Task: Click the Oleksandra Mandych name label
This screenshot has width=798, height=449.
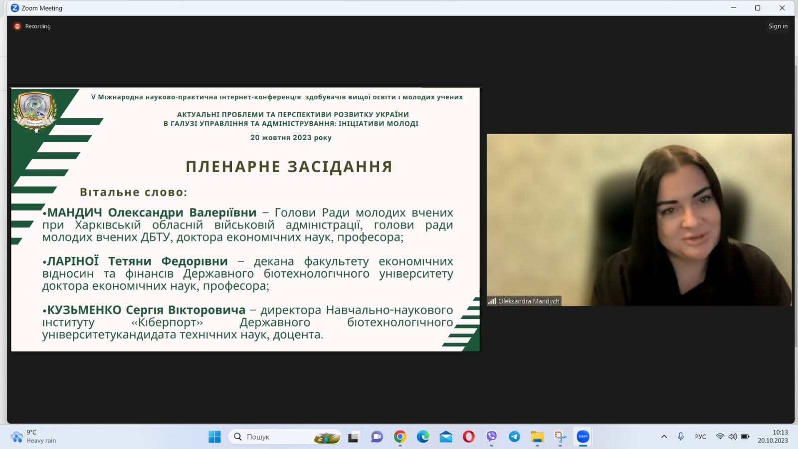Action: (x=528, y=301)
